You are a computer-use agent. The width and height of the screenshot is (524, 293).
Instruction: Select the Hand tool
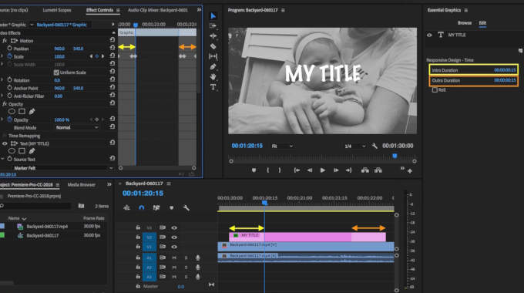tap(213, 76)
